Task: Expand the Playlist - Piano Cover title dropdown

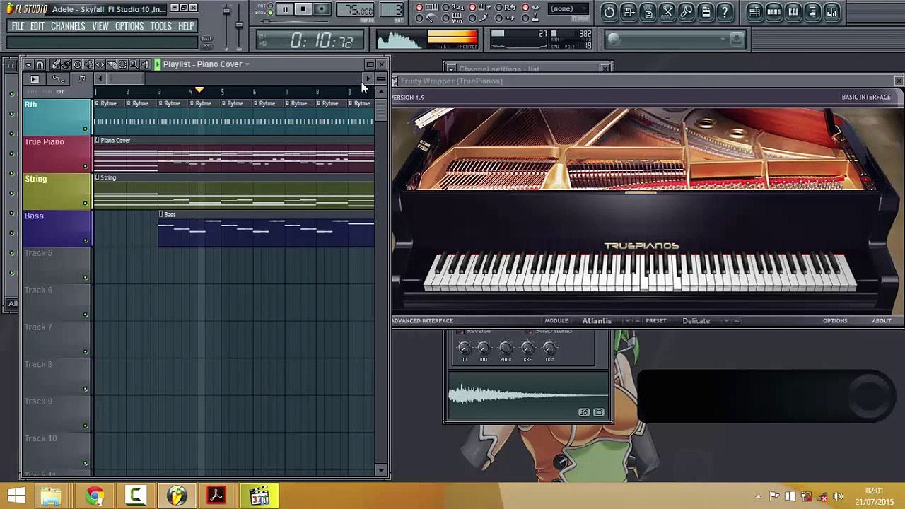Action: click(x=247, y=64)
